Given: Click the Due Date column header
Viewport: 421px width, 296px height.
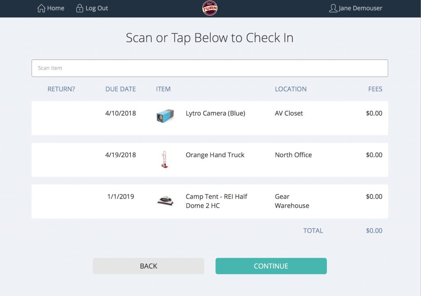Looking at the screenshot, I should 120,89.
